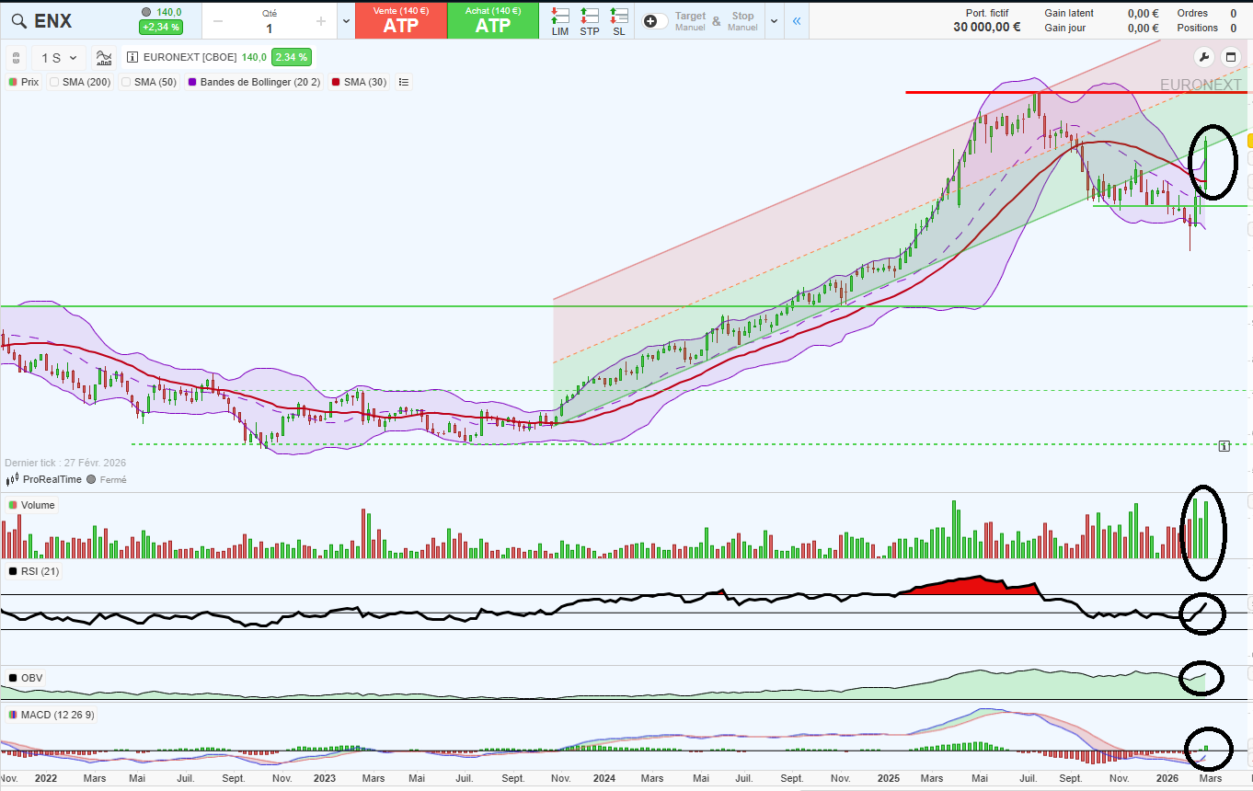Click the detach chart window icon
The height and width of the screenshot is (791, 1253).
1231,57
